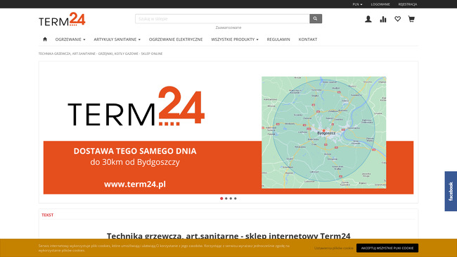
Task: Click the www.term24.pl banner text
Action: click(135, 184)
